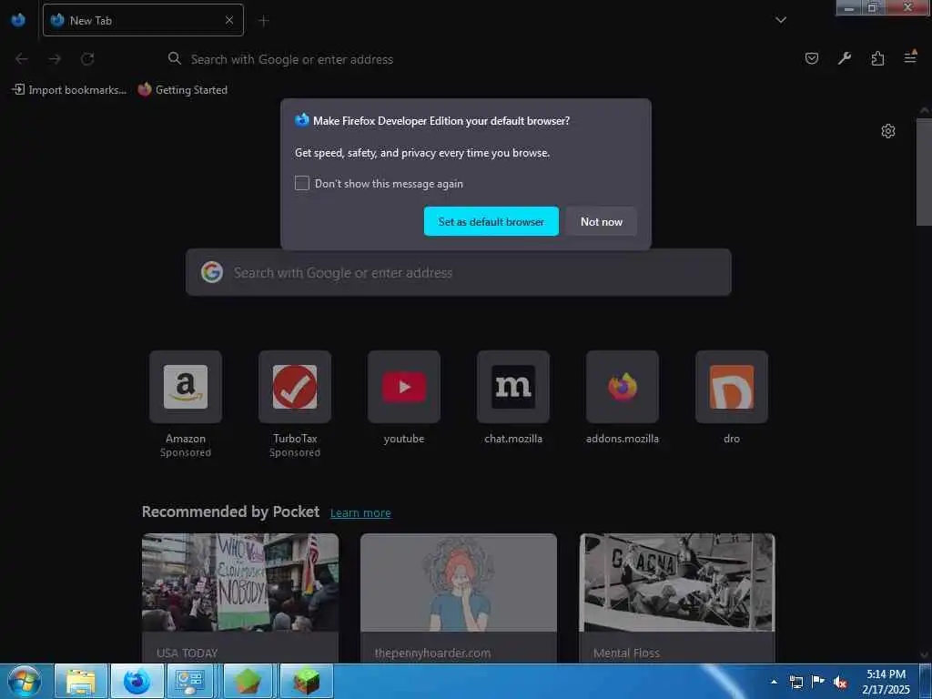Click Set as default browser button
This screenshot has width=932, height=699.
click(x=491, y=221)
